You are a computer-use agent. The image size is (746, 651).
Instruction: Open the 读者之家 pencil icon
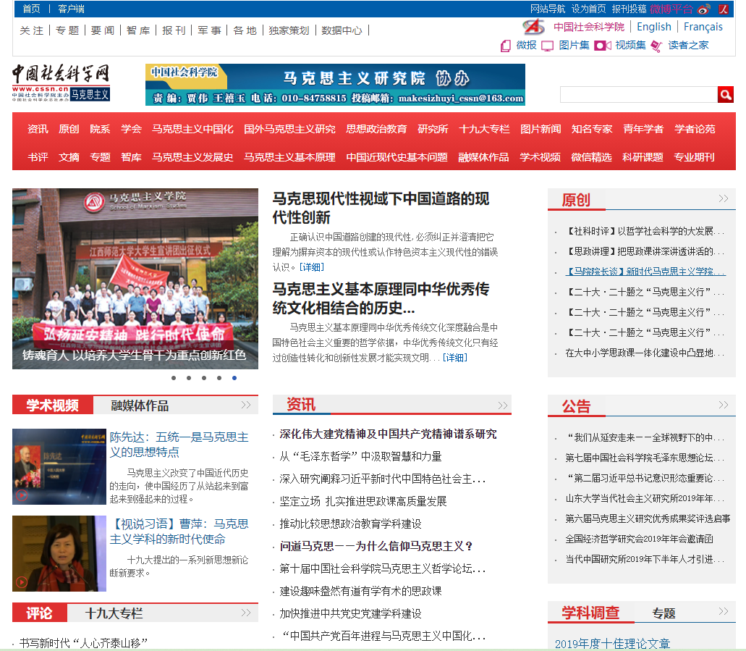click(x=656, y=46)
